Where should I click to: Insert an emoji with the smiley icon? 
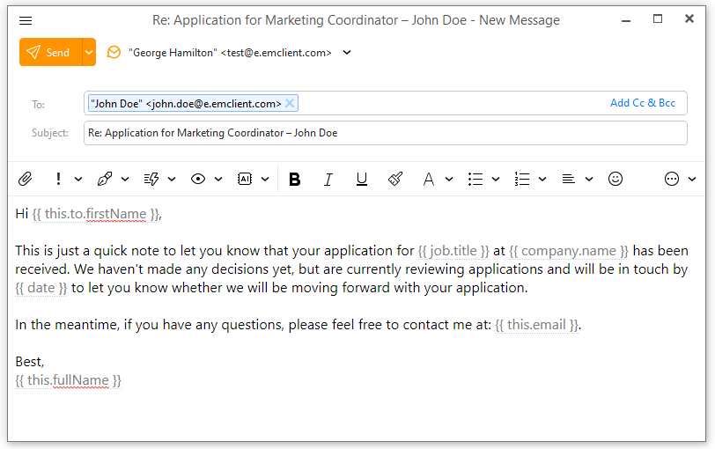click(615, 179)
